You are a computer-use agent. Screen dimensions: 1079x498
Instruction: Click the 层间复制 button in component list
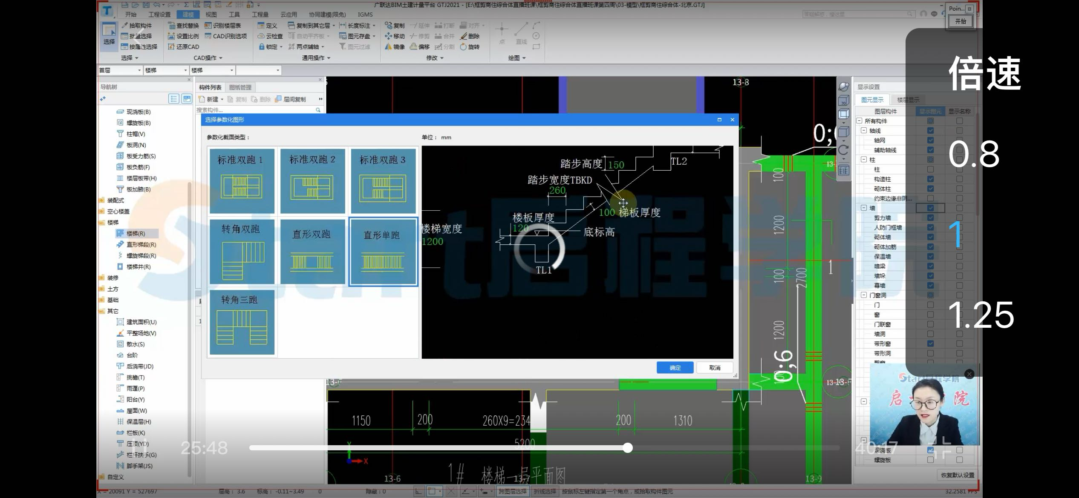pos(291,99)
